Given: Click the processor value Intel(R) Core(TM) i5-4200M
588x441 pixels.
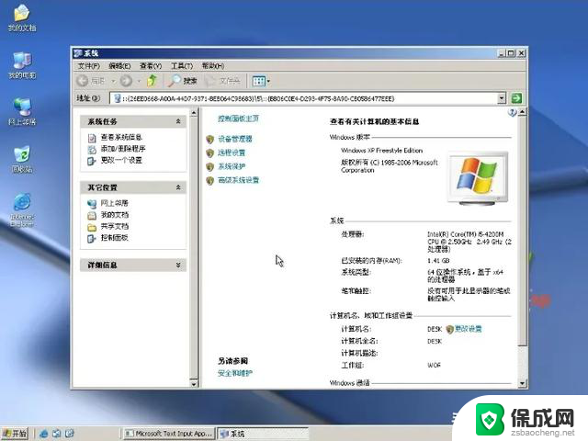Looking at the screenshot, I should click(469, 242).
